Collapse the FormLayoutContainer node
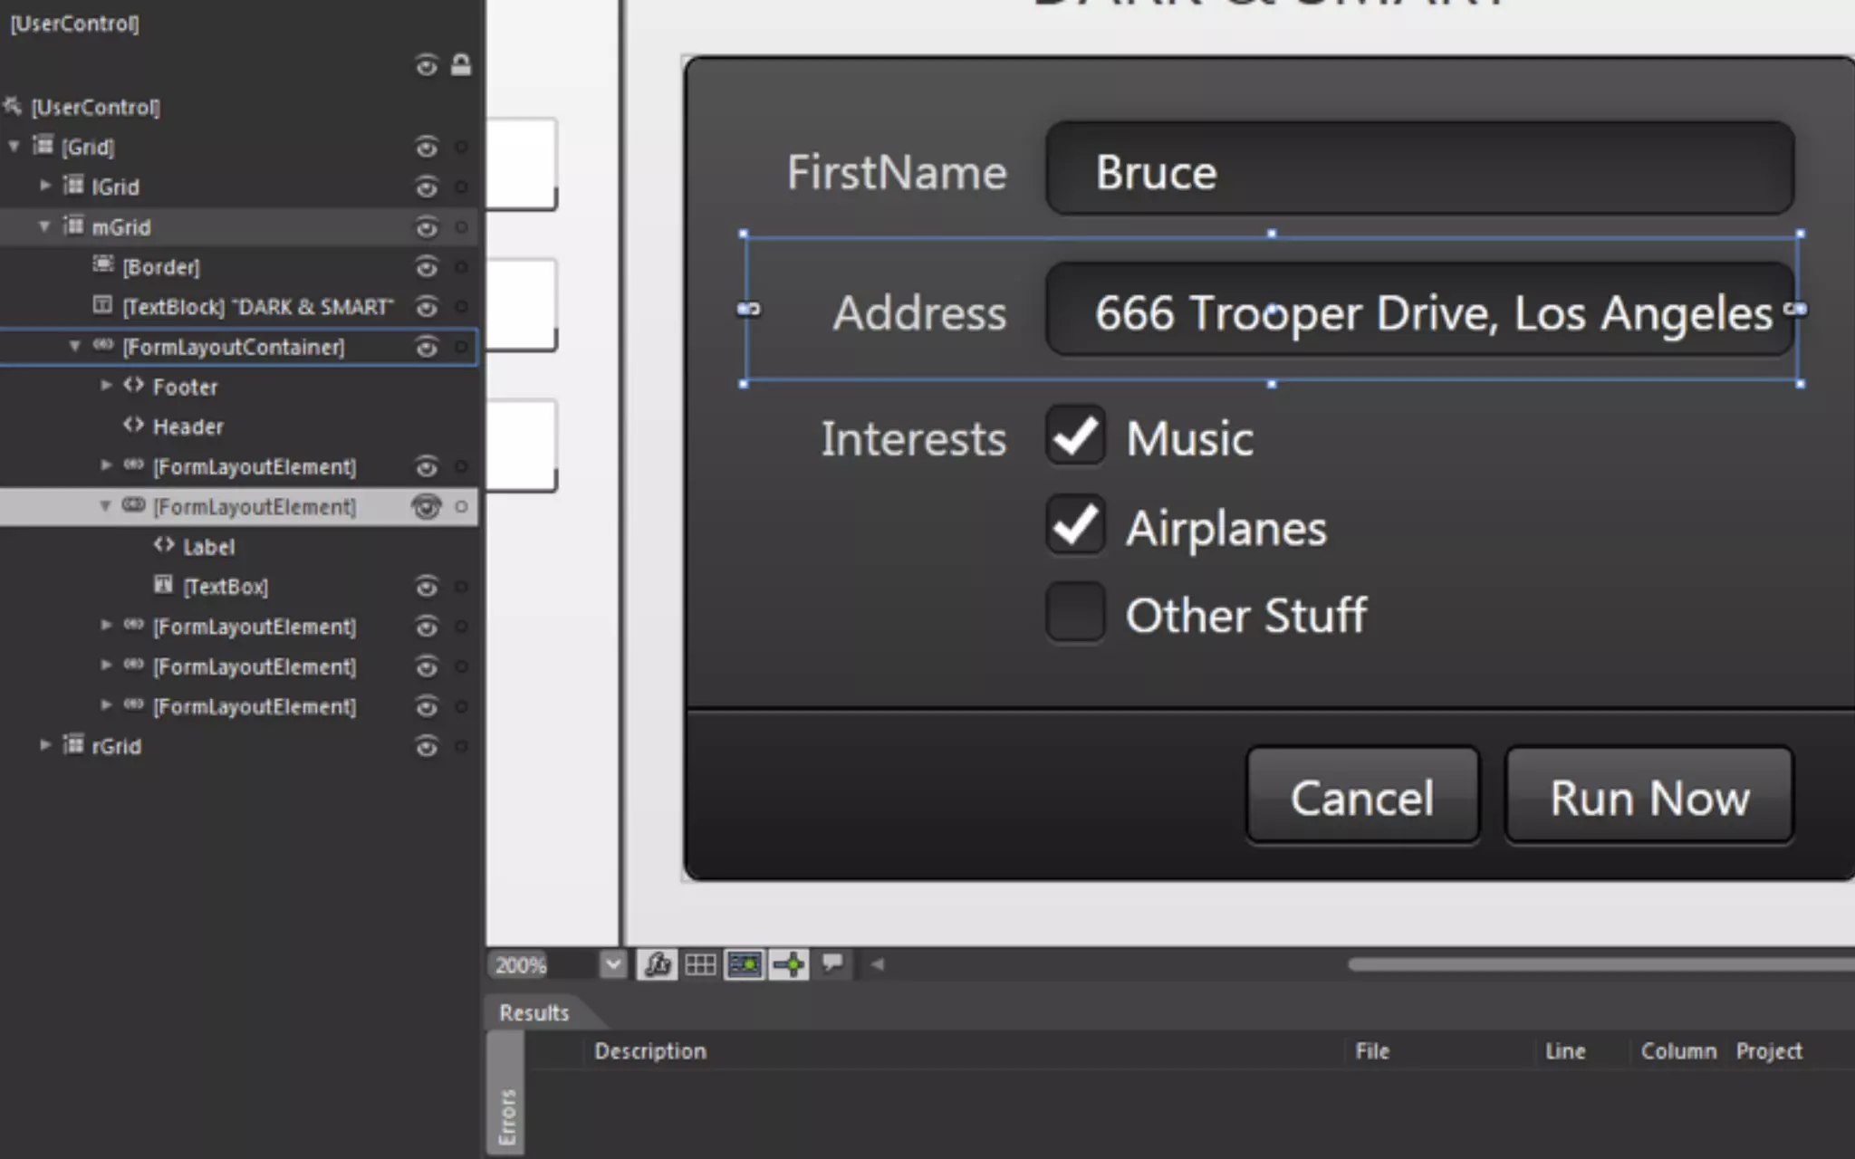The width and height of the screenshot is (1855, 1159). 75,346
